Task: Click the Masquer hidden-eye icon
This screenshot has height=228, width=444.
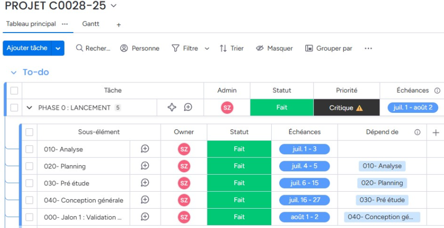Action: pyautogui.click(x=259, y=48)
